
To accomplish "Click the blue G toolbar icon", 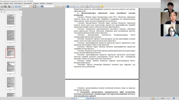I will [68, 6].
